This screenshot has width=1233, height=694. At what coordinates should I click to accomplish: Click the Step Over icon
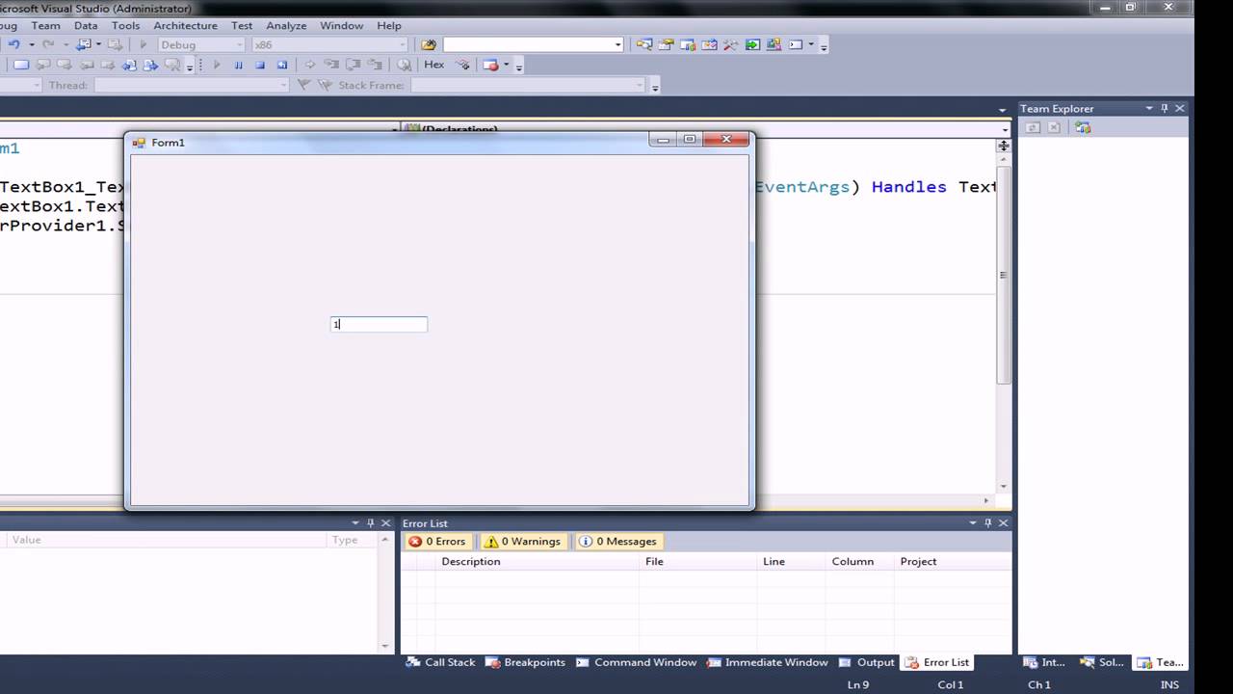[353, 66]
